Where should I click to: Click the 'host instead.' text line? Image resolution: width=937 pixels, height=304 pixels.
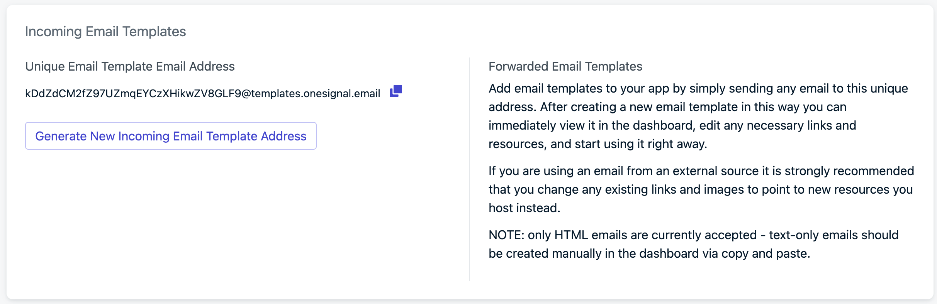[x=525, y=208]
